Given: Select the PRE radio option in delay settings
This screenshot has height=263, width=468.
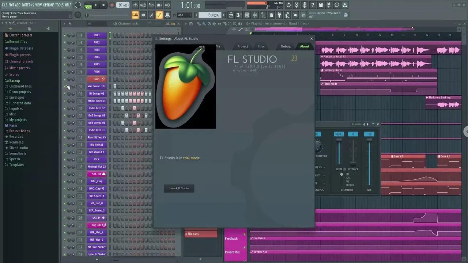Looking at the screenshot, I should pos(347,182).
